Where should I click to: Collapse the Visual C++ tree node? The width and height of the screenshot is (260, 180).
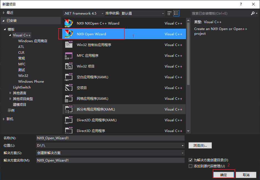10,35
